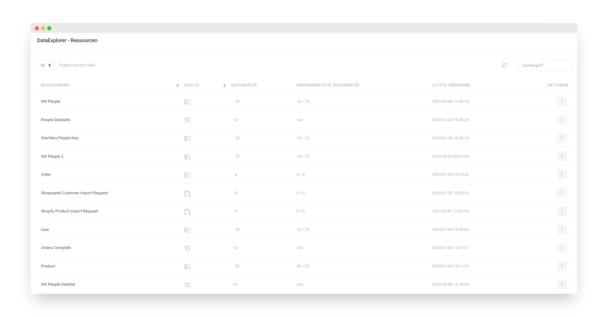Open the actions menu for the Order row

point(562,174)
